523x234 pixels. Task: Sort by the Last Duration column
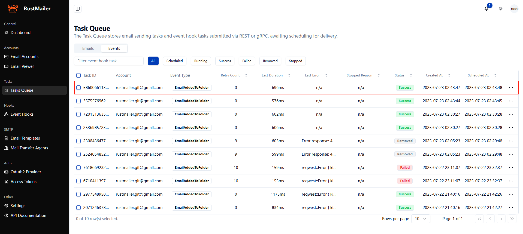tap(276, 75)
